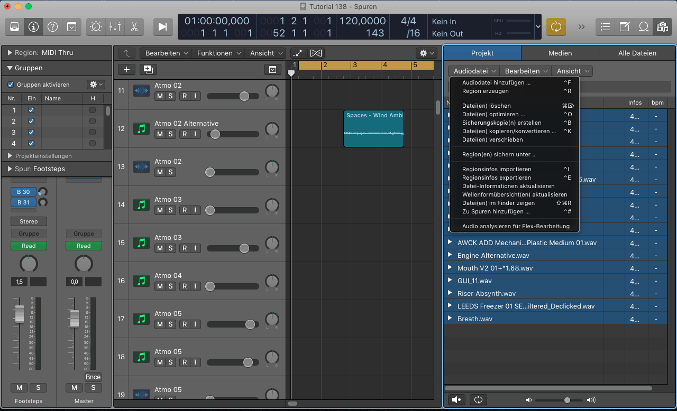The image size is (677, 411).
Task: Click the Read automation button on Footsteps
Action: (x=29, y=246)
